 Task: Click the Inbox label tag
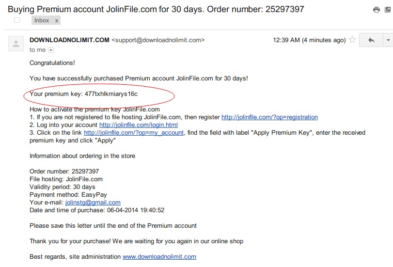[x=42, y=20]
